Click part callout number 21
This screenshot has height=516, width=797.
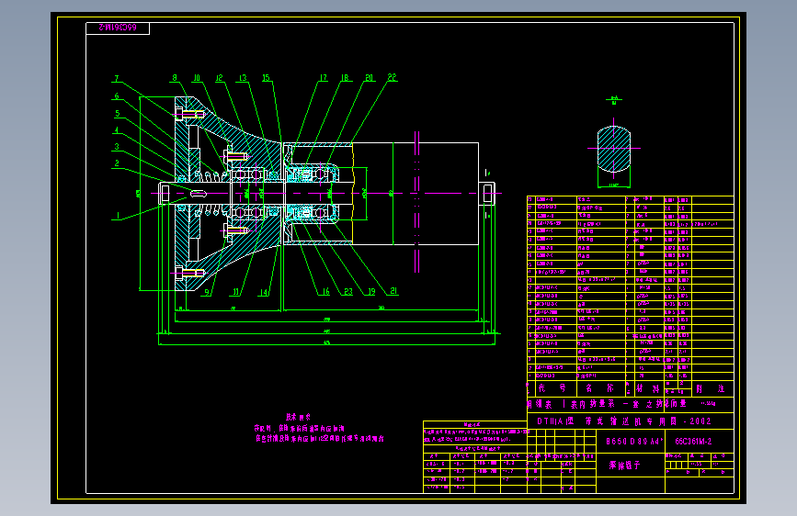pos(394,291)
